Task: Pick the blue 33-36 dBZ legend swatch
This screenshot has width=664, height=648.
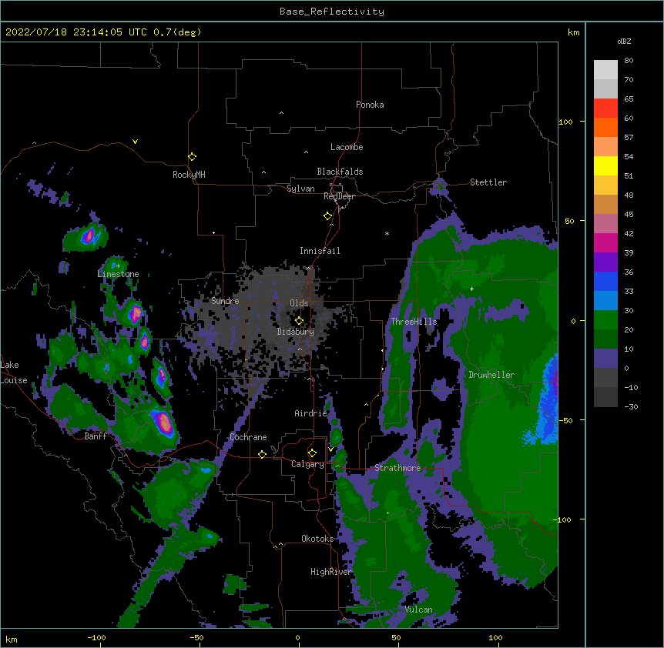Action: [605, 281]
